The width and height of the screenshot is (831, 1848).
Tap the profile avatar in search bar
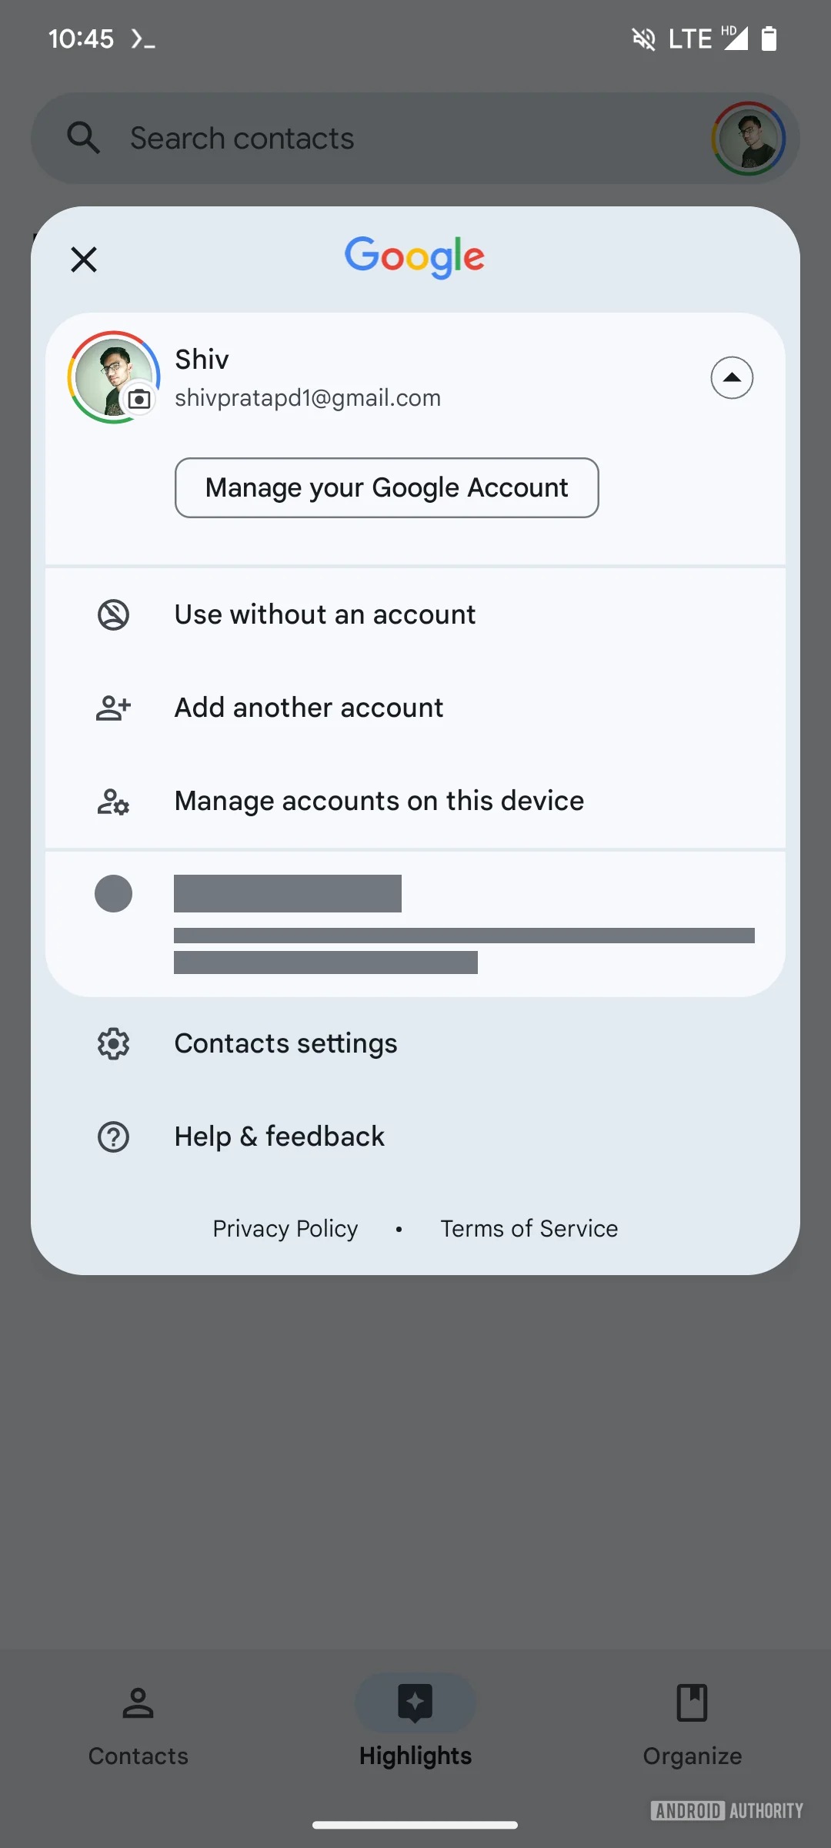coord(748,139)
